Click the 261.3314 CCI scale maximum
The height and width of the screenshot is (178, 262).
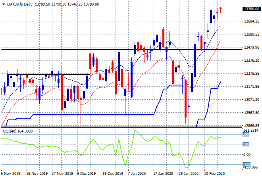[x=251, y=131]
